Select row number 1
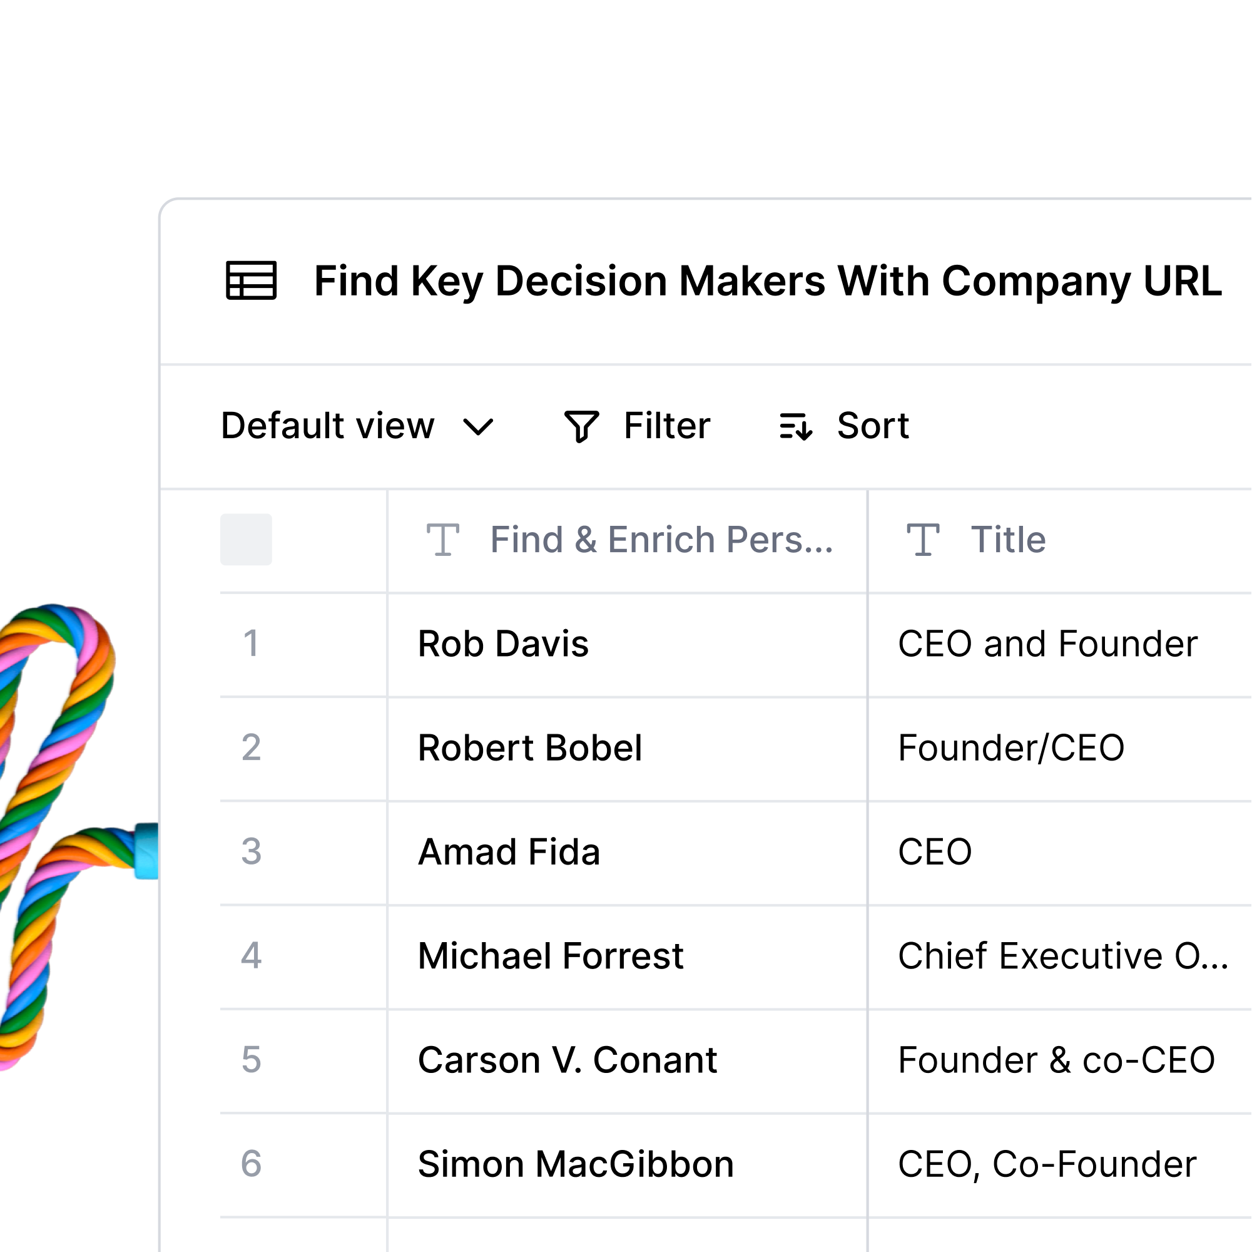1252x1252 pixels. (x=251, y=644)
